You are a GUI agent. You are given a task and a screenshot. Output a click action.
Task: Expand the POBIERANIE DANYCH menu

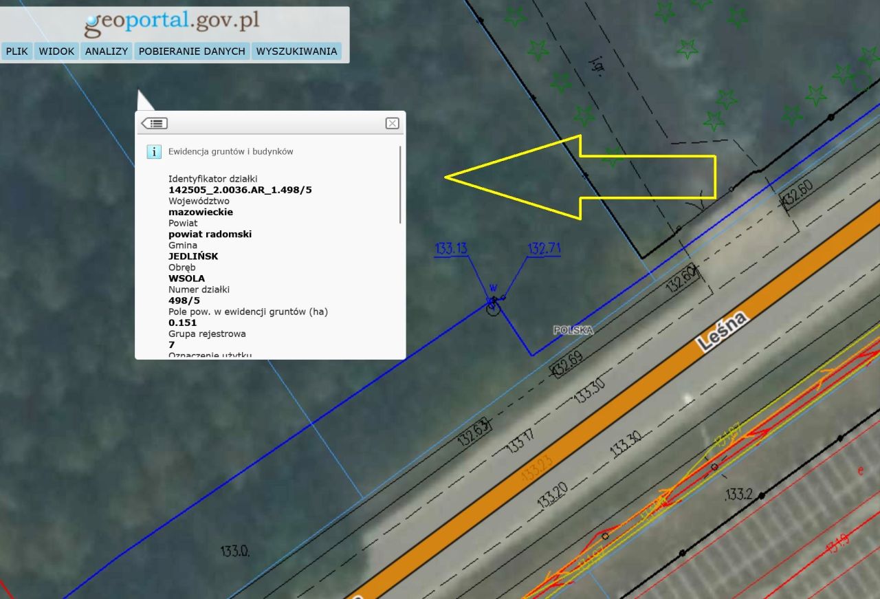[192, 52]
